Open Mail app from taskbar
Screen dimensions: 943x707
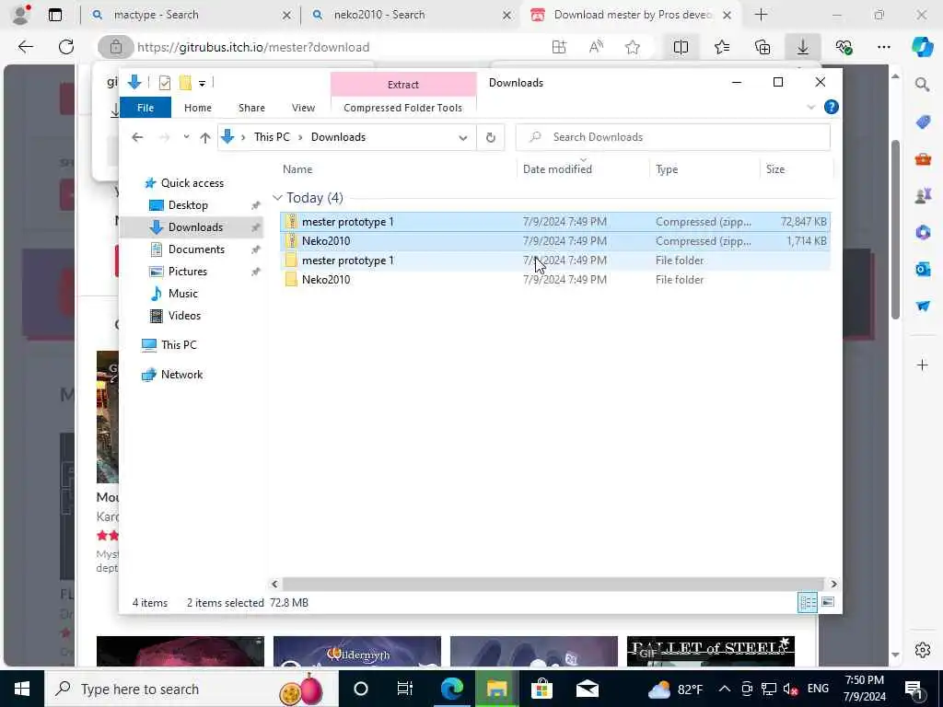coord(587,689)
